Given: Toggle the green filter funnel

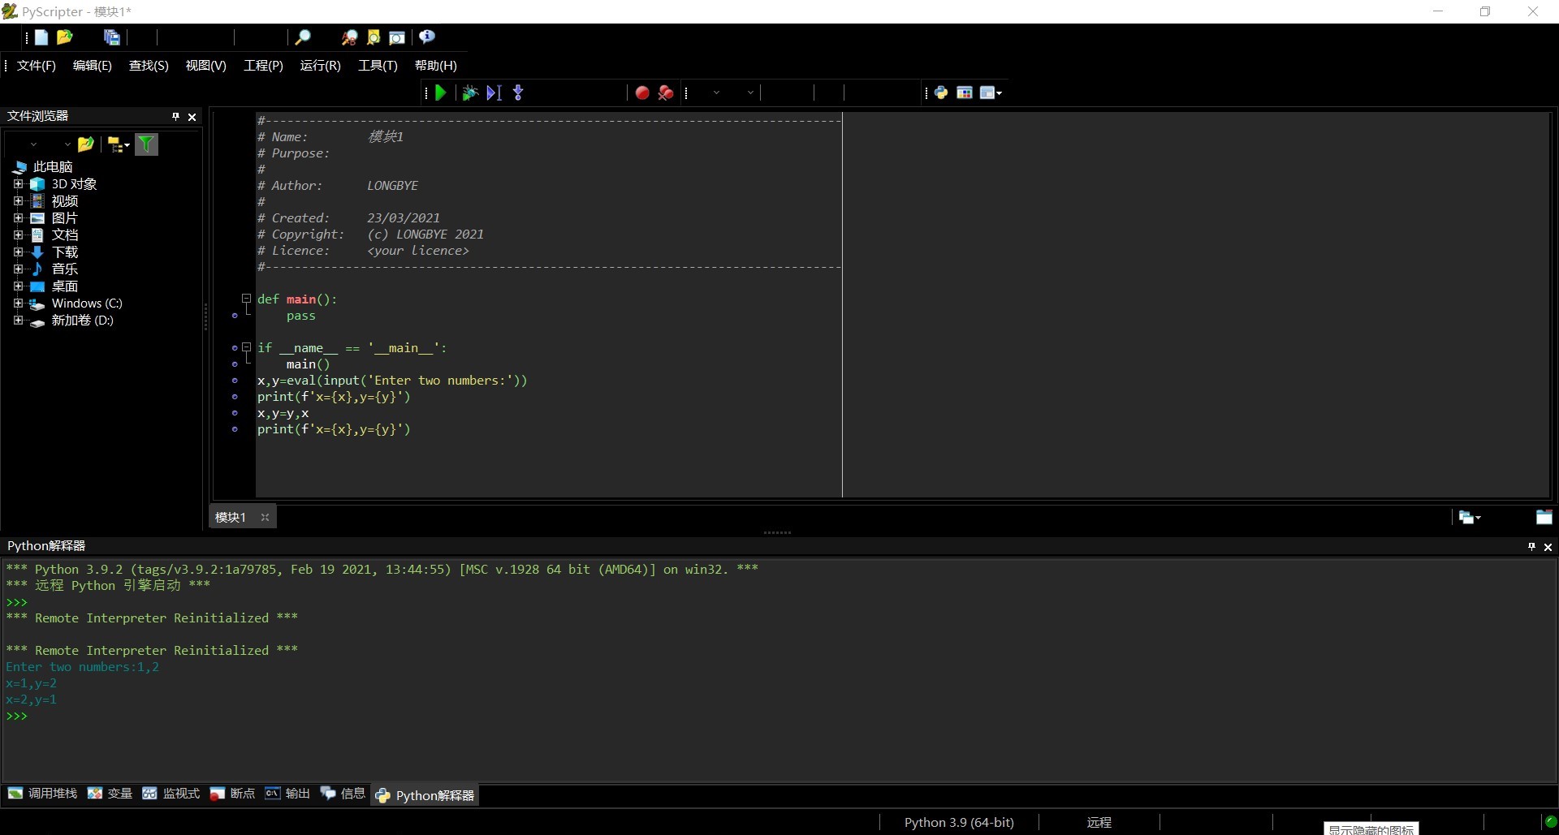Looking at the screenshot, I should 146,144.
